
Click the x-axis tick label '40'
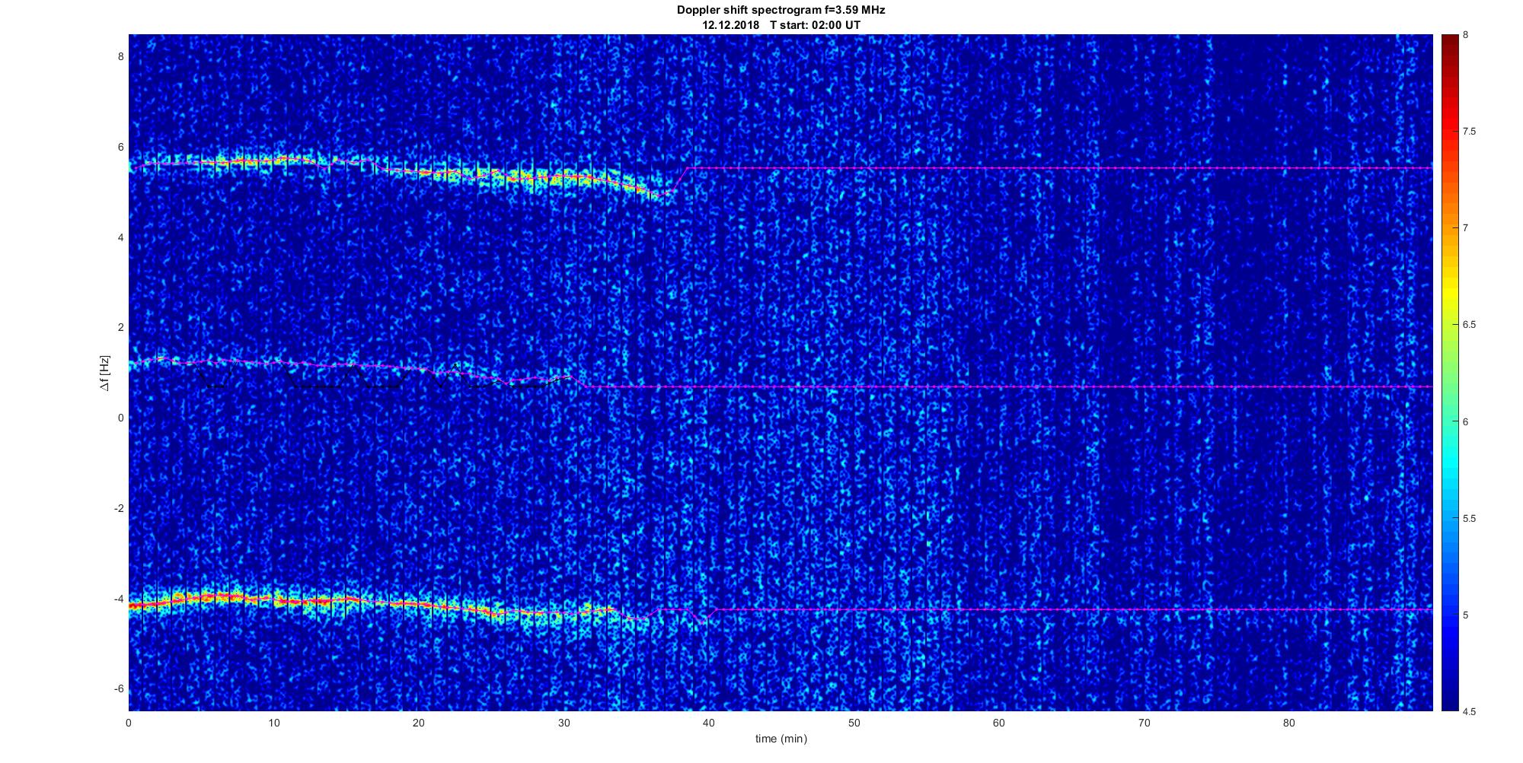709,723
